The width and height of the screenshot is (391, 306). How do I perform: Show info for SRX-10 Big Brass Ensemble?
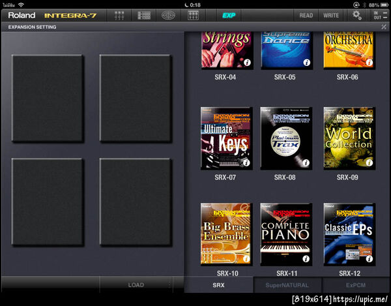click(246, 259)
